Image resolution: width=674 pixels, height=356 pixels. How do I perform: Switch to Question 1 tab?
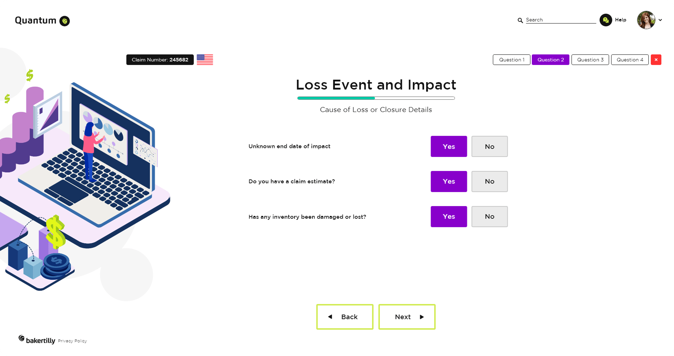coord(511,60)
